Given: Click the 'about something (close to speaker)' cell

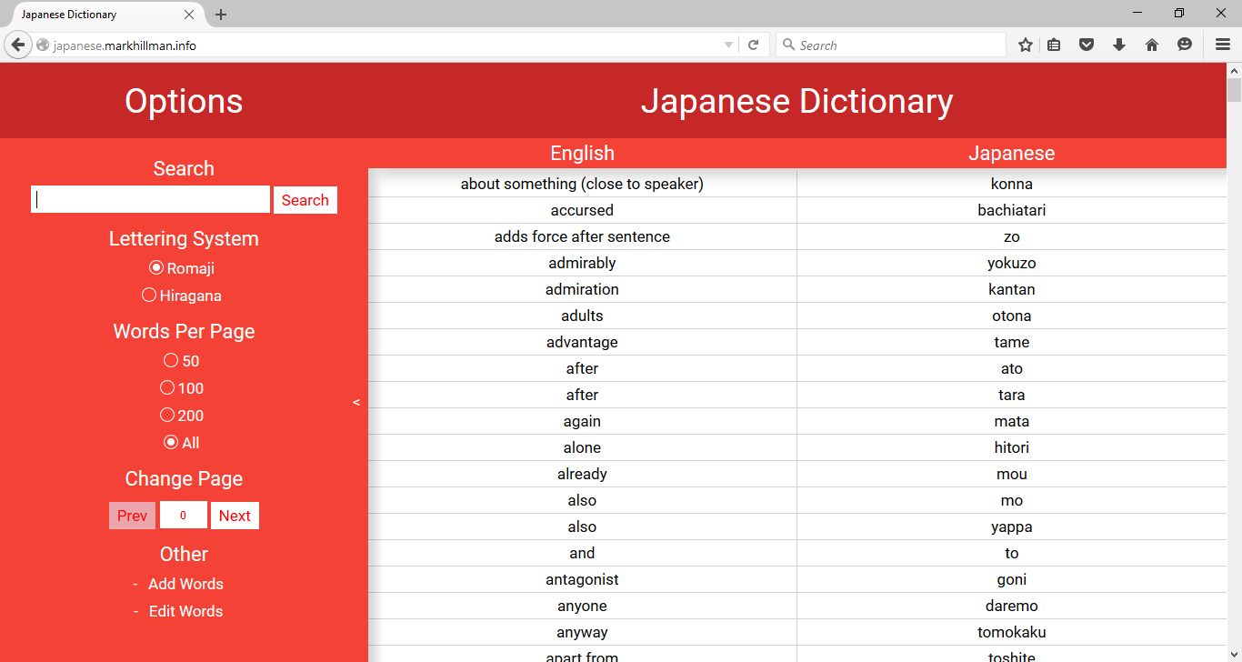Looking at the screenshot, I should click(x=583, y=184).
